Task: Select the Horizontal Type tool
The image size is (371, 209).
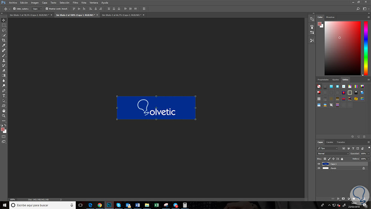Action: pyautogui.click(x=4, y=96)
